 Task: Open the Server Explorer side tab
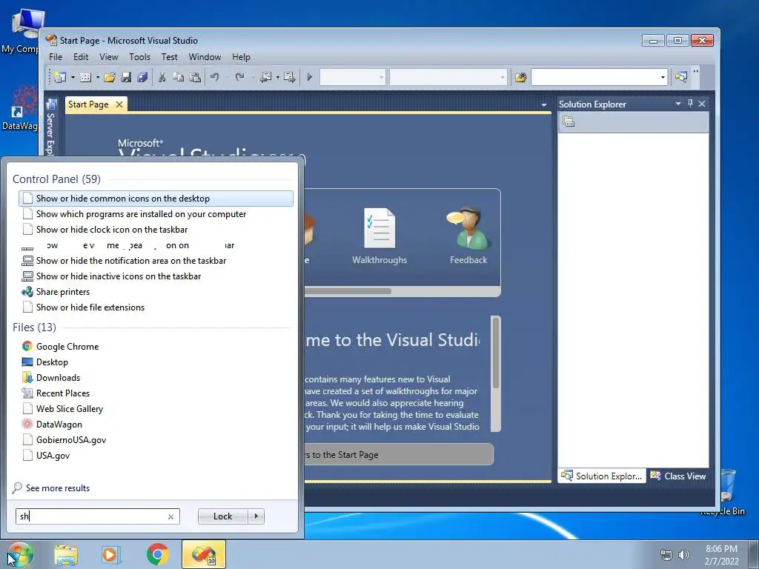(x=51, y=127)
